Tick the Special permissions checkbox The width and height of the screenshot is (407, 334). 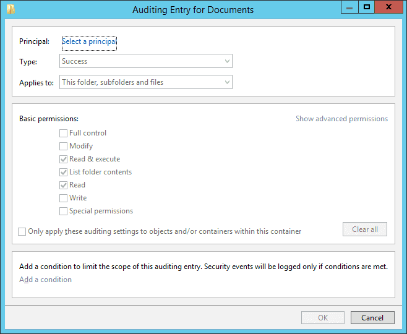(64, 211)
